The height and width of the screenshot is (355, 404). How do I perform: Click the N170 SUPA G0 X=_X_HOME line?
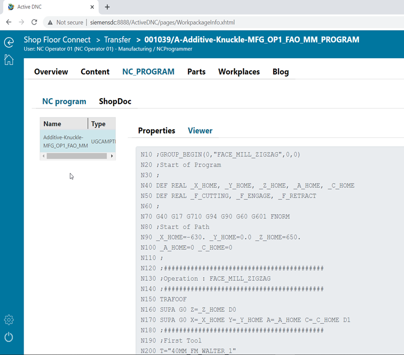coord(245,320)
